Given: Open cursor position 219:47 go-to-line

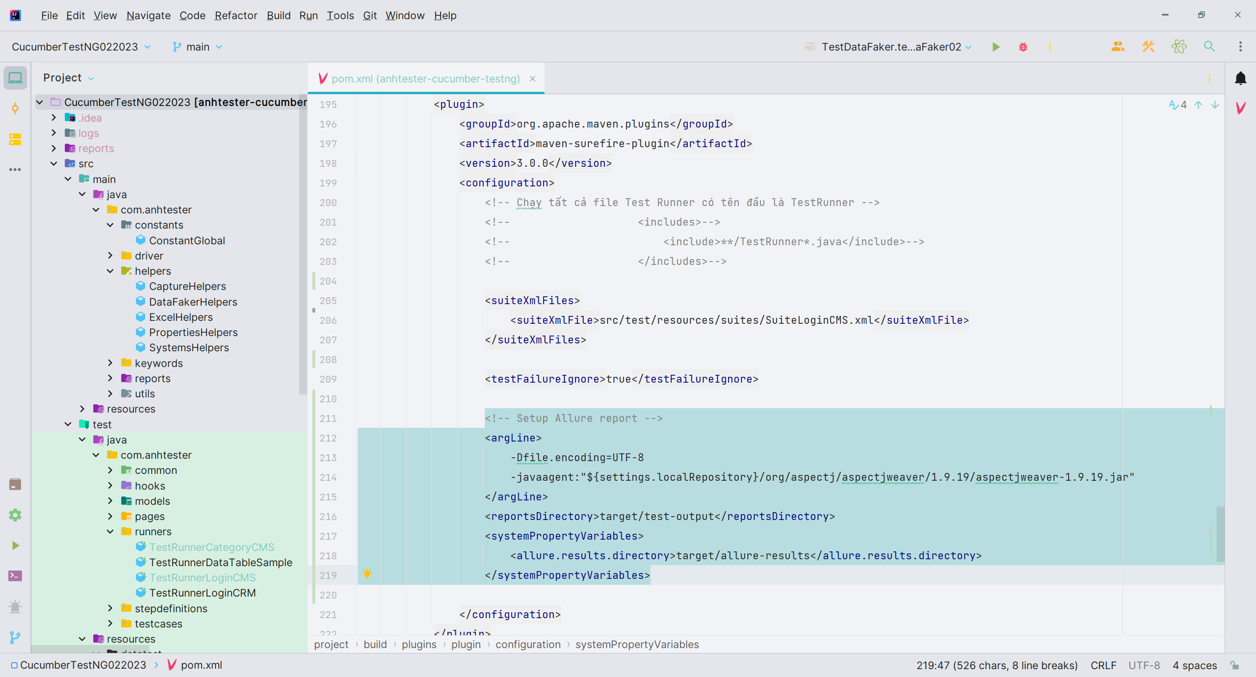Looking at the screenshot, I should point(997,665).
